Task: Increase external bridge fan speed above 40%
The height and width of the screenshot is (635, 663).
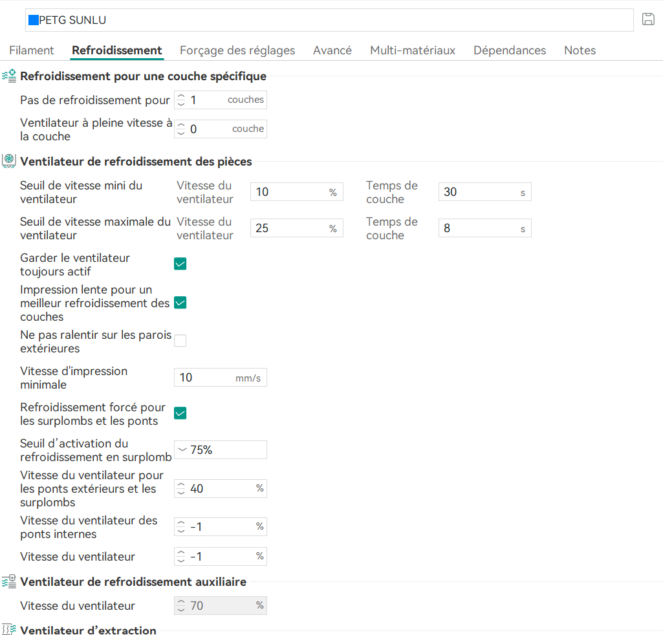Action: (x=181, y=485)
